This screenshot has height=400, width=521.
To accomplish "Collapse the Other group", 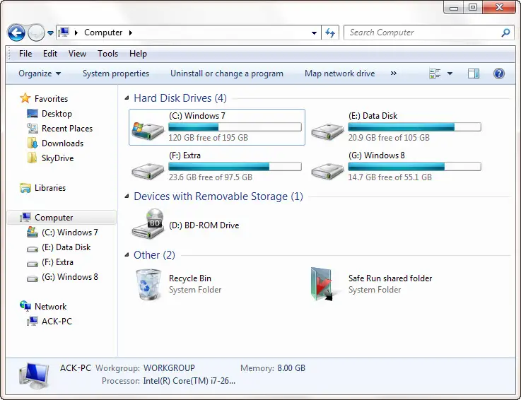I will coord(127,255).
